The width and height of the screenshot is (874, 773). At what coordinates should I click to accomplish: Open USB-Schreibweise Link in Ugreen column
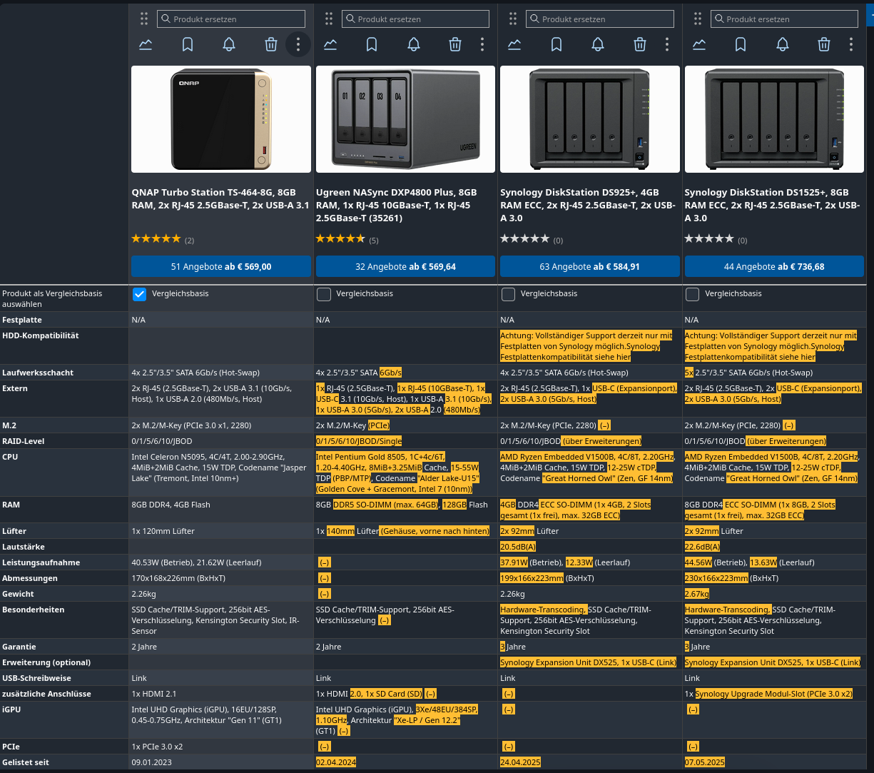pos(324,678)
